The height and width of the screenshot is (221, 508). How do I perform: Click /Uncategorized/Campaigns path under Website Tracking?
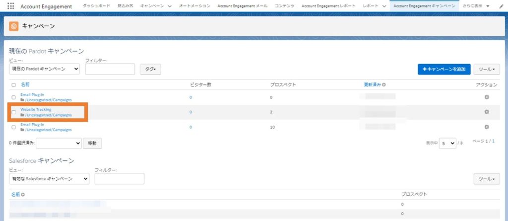click(48, 115)
